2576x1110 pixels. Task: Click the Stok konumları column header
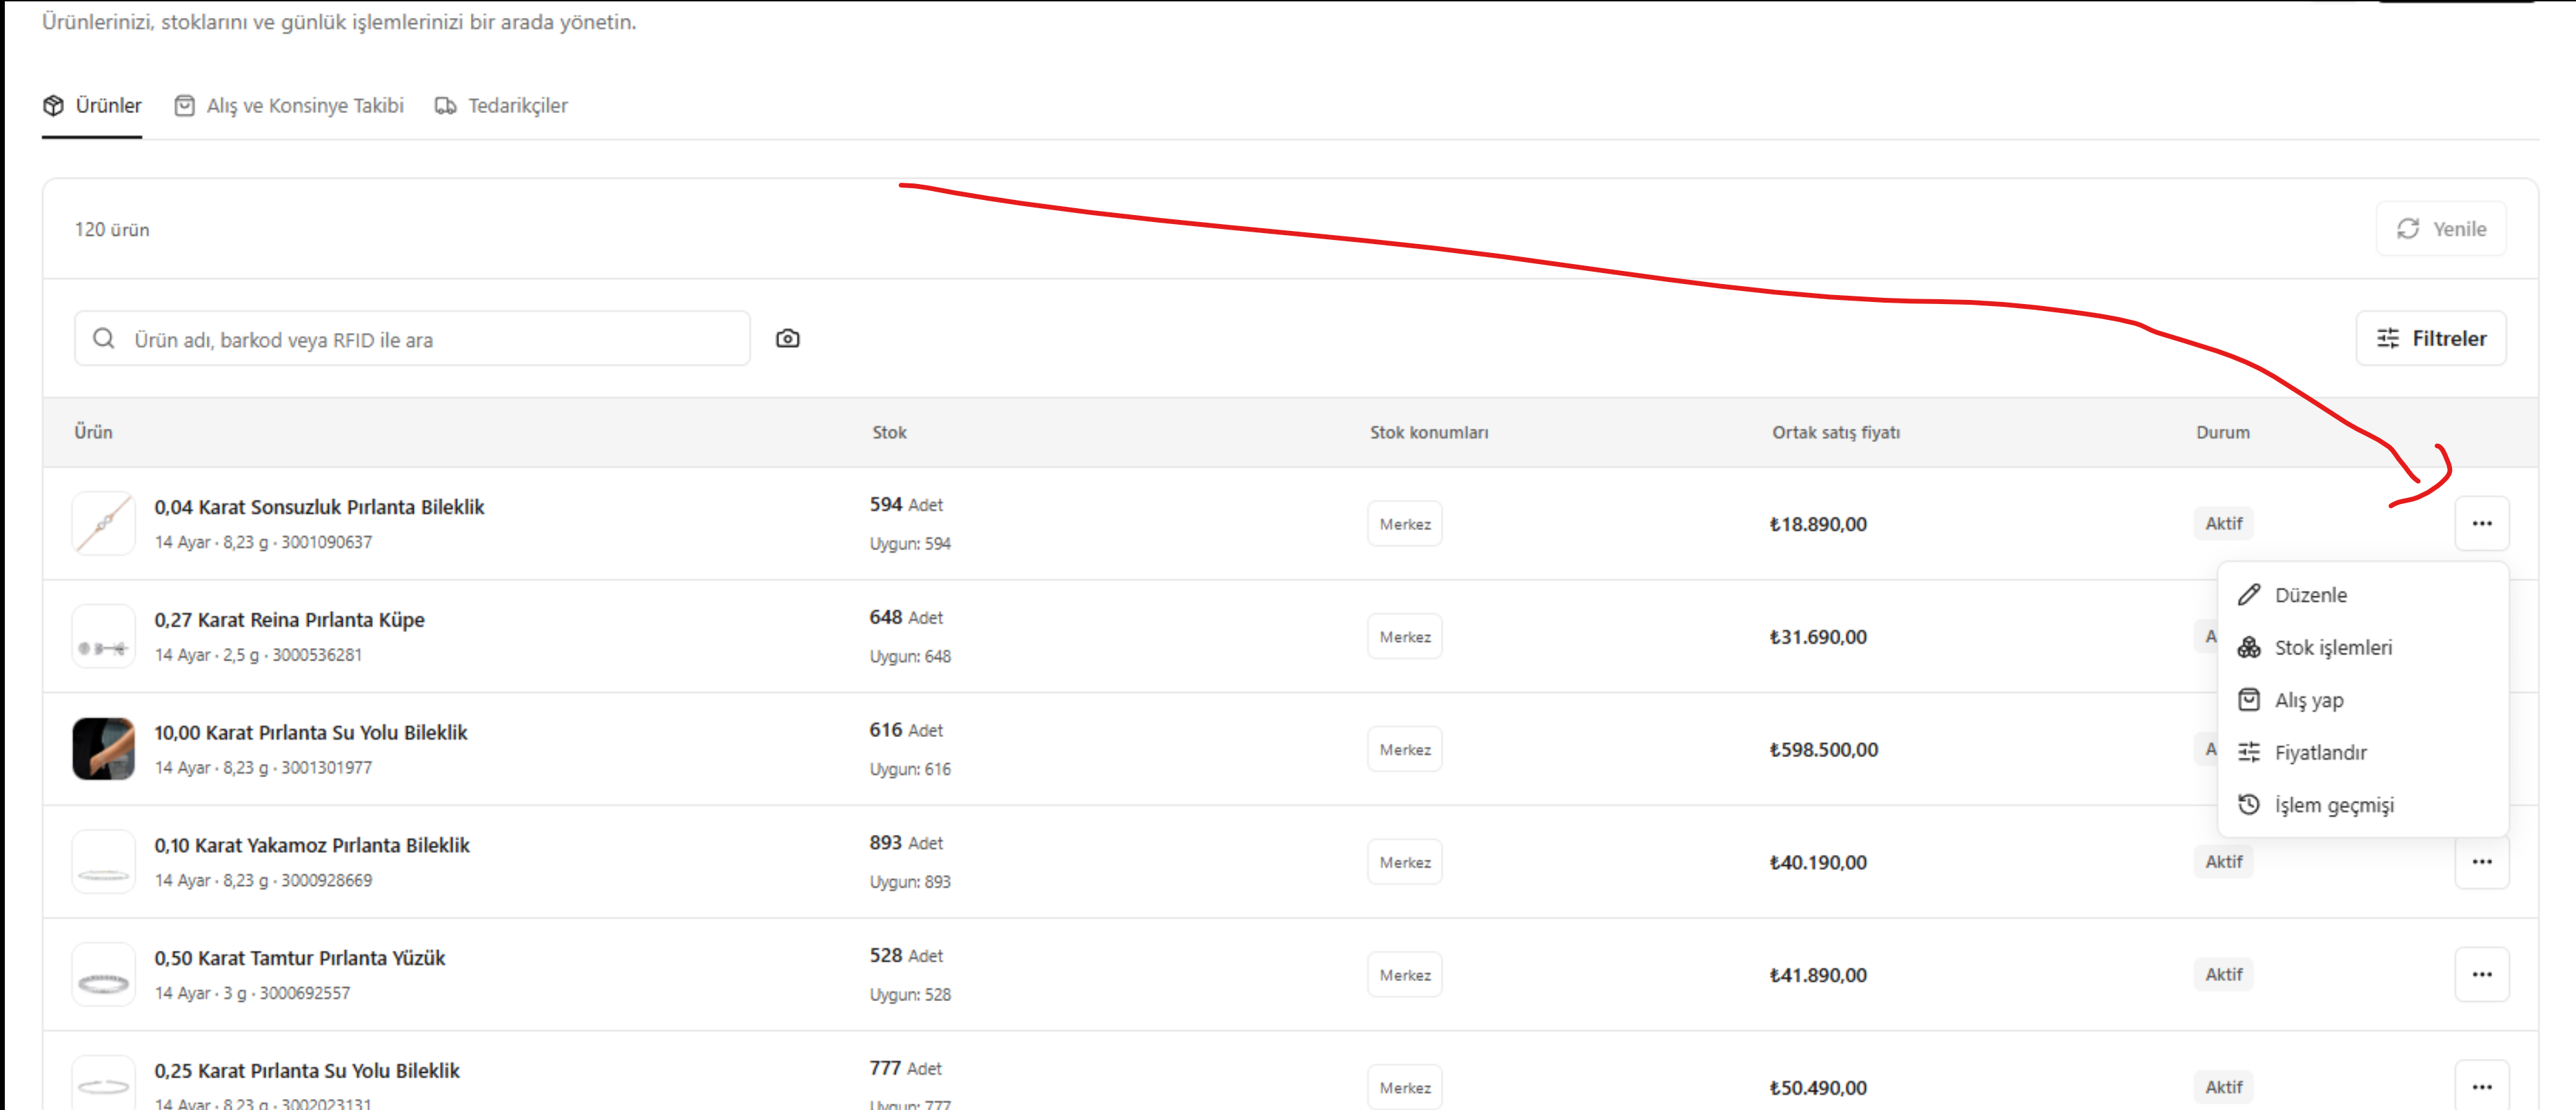click(1429, 433)
